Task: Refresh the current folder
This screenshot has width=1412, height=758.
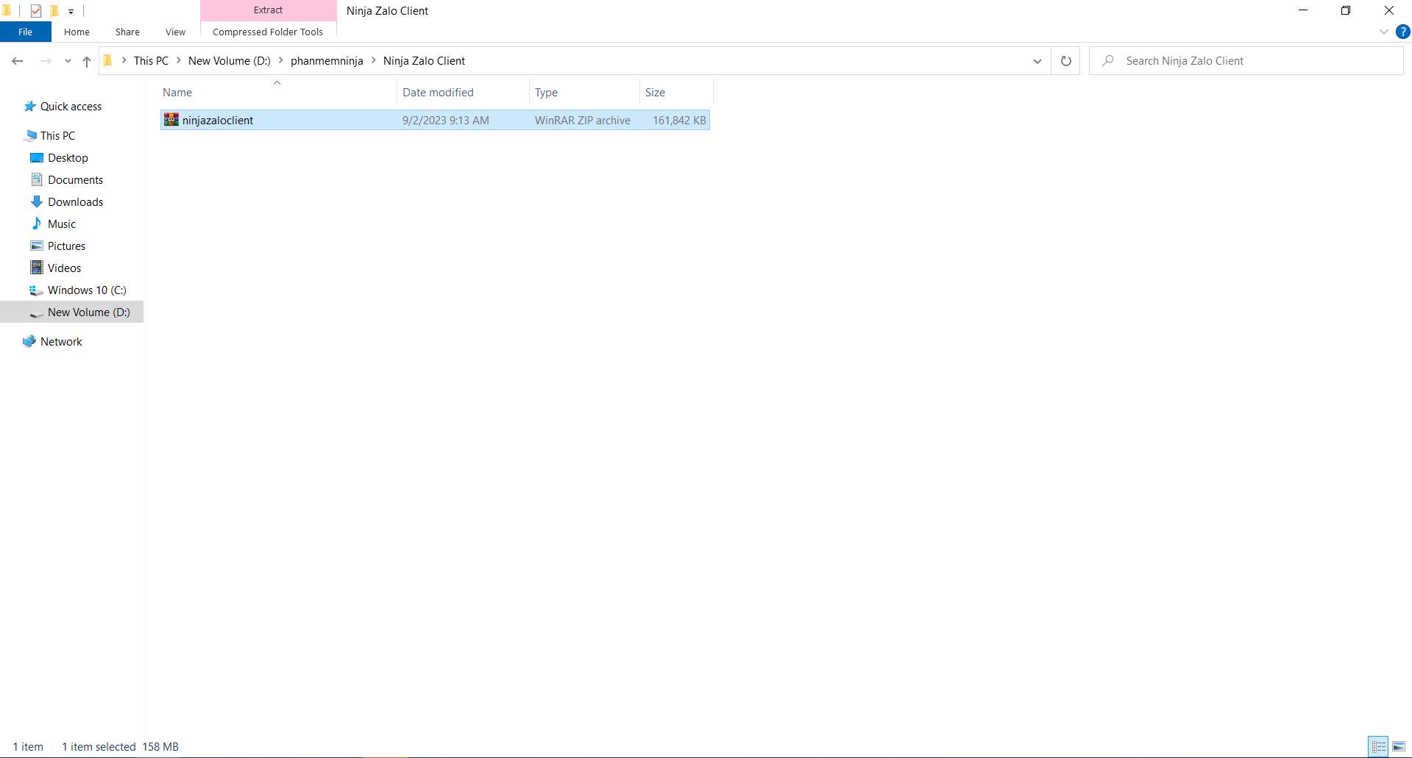Action: [1065, 61]
